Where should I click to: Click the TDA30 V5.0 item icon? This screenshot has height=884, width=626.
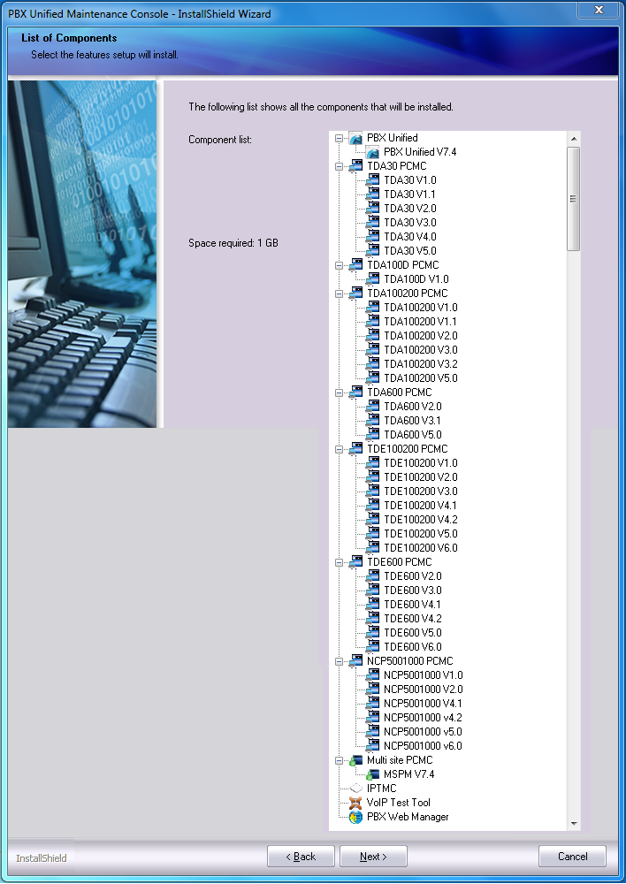(372, 250)
